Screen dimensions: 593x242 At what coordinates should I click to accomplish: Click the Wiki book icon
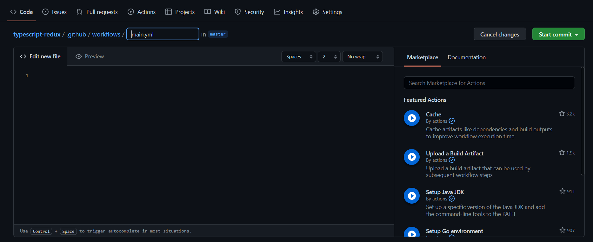(208, 12)
